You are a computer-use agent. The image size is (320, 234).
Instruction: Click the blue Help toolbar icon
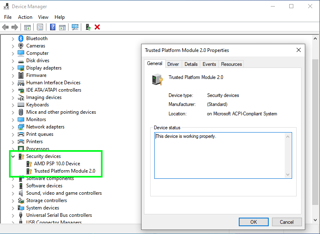(x=53, y=27)
